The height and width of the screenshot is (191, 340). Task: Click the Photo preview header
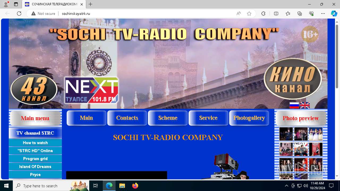pyautogui.click(x=301, y=118)
